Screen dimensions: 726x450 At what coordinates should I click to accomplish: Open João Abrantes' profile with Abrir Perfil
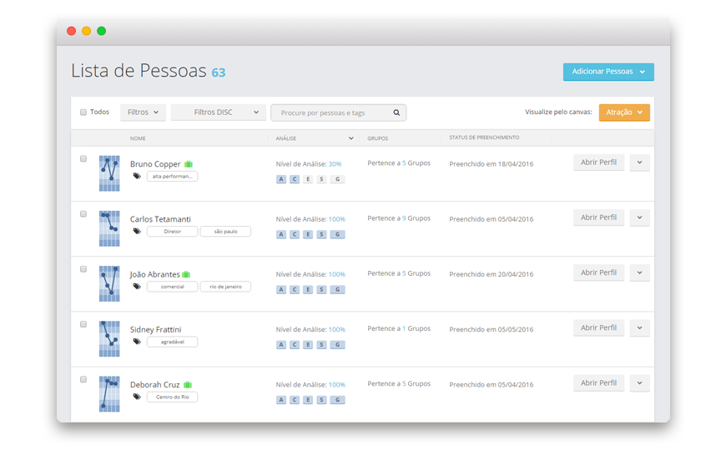598,272
